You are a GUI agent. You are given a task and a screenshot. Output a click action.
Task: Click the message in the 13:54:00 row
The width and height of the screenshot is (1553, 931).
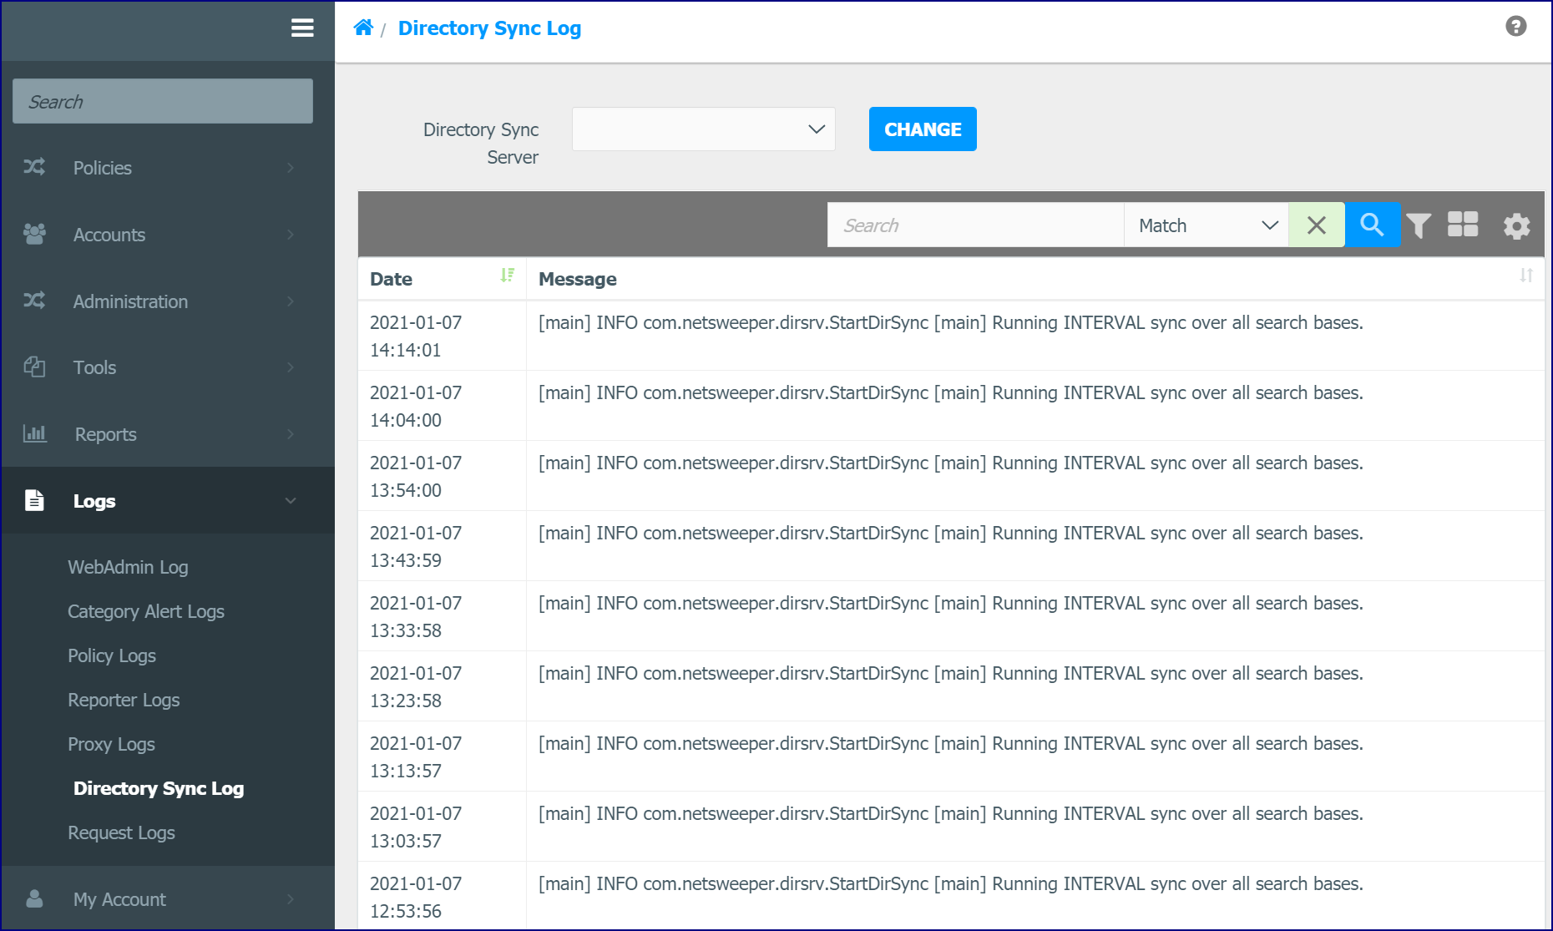point(950,463)
